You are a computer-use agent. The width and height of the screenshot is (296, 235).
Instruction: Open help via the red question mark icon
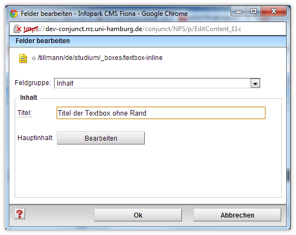[x=20, y=214]
